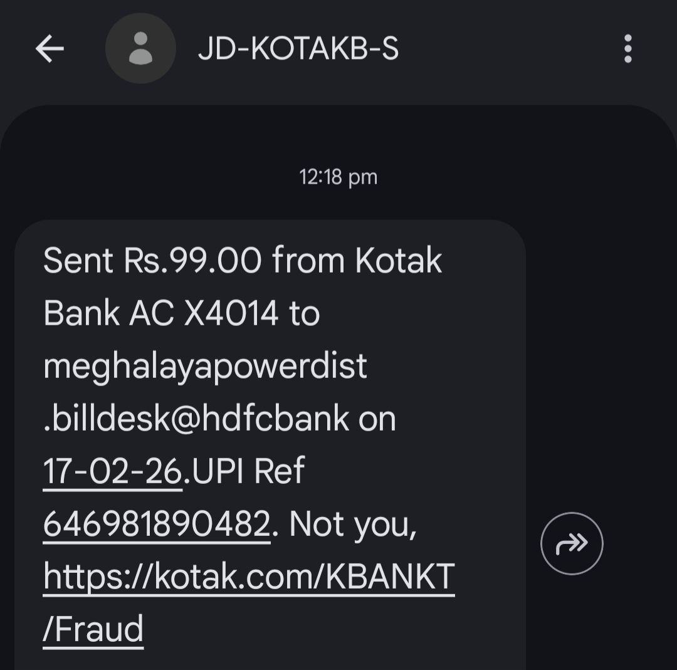This screenshot has width=677, height=670.
Task: Tap the forward message arrow icon
Action: tap(572, 543)
